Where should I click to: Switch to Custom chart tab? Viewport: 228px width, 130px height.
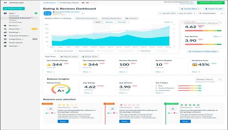[131, 18]
